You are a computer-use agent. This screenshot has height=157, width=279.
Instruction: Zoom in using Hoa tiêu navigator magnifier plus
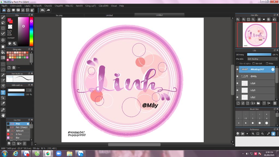pos(244,19)
